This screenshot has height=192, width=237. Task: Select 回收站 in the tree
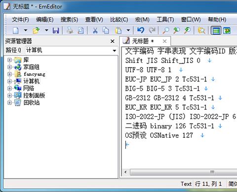[x=32, y=102]
